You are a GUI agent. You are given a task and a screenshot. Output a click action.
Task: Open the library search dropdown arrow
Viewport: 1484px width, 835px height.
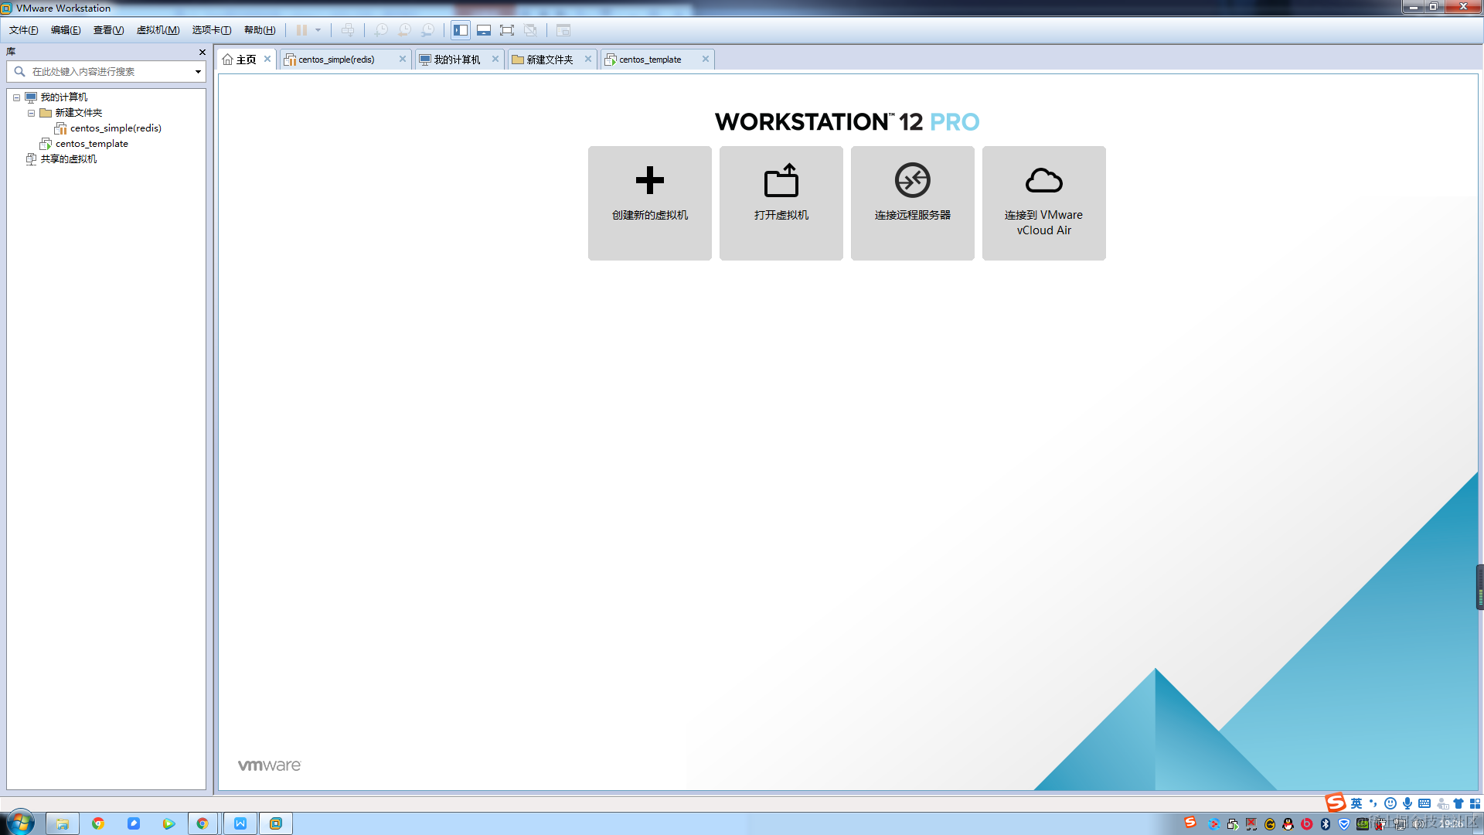pos(198,71)
